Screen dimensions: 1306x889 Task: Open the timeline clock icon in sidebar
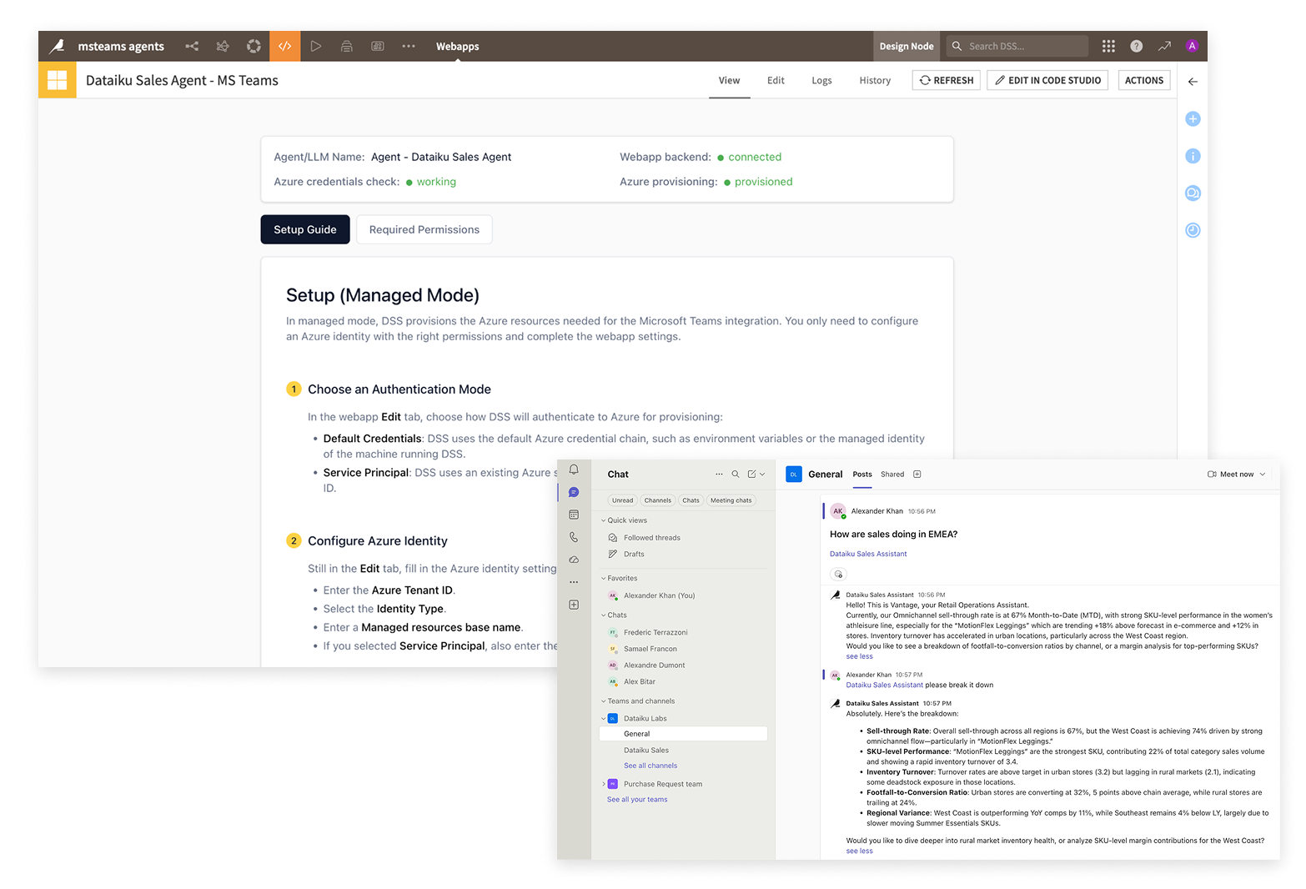[x=1193, y=230]
